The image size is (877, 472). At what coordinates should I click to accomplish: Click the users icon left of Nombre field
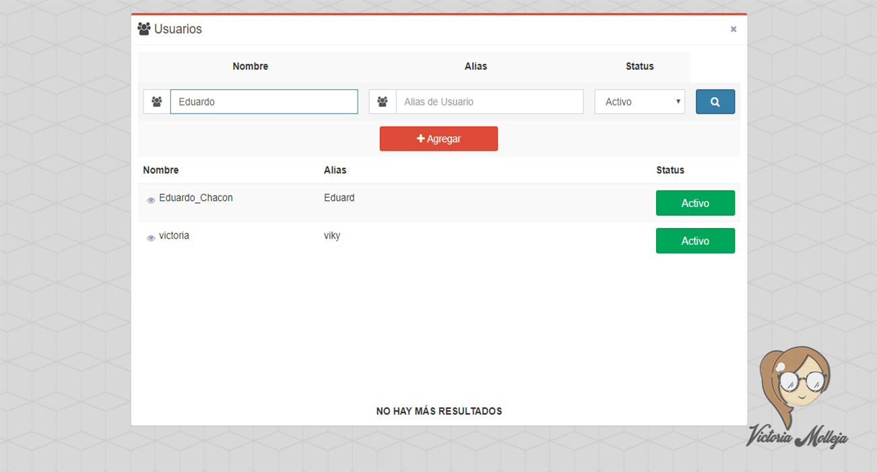[157, 102]
